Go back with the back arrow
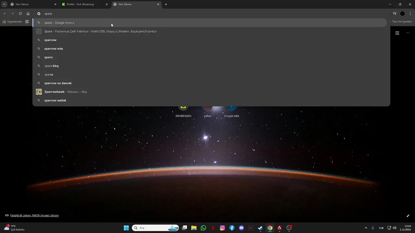This screenshot has height=233, width=415. tap(5, 14)
